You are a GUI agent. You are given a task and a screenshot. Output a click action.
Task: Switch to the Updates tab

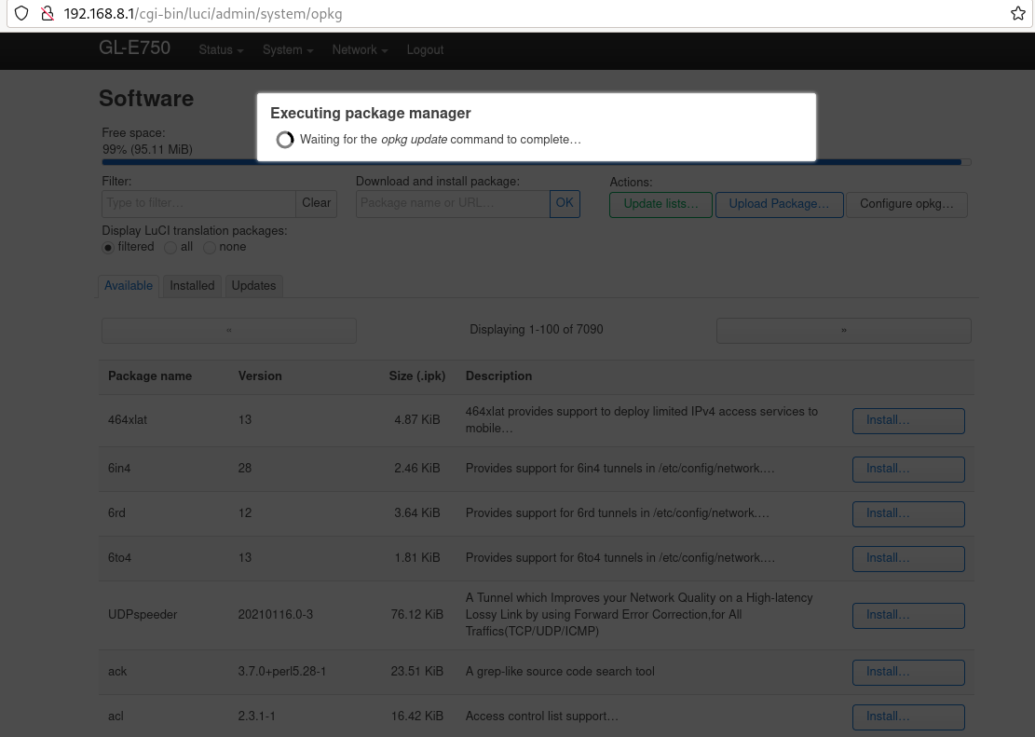coord(253,286)
